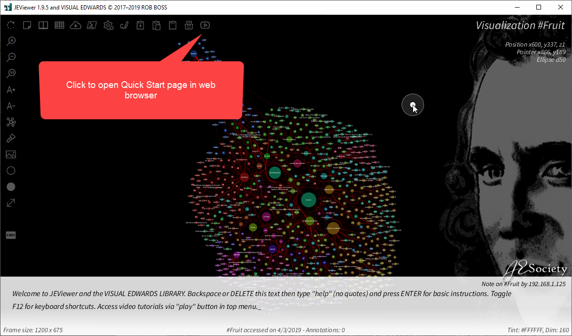
Task: Select the navy blue node at graph top
Action: pos(194,55)
